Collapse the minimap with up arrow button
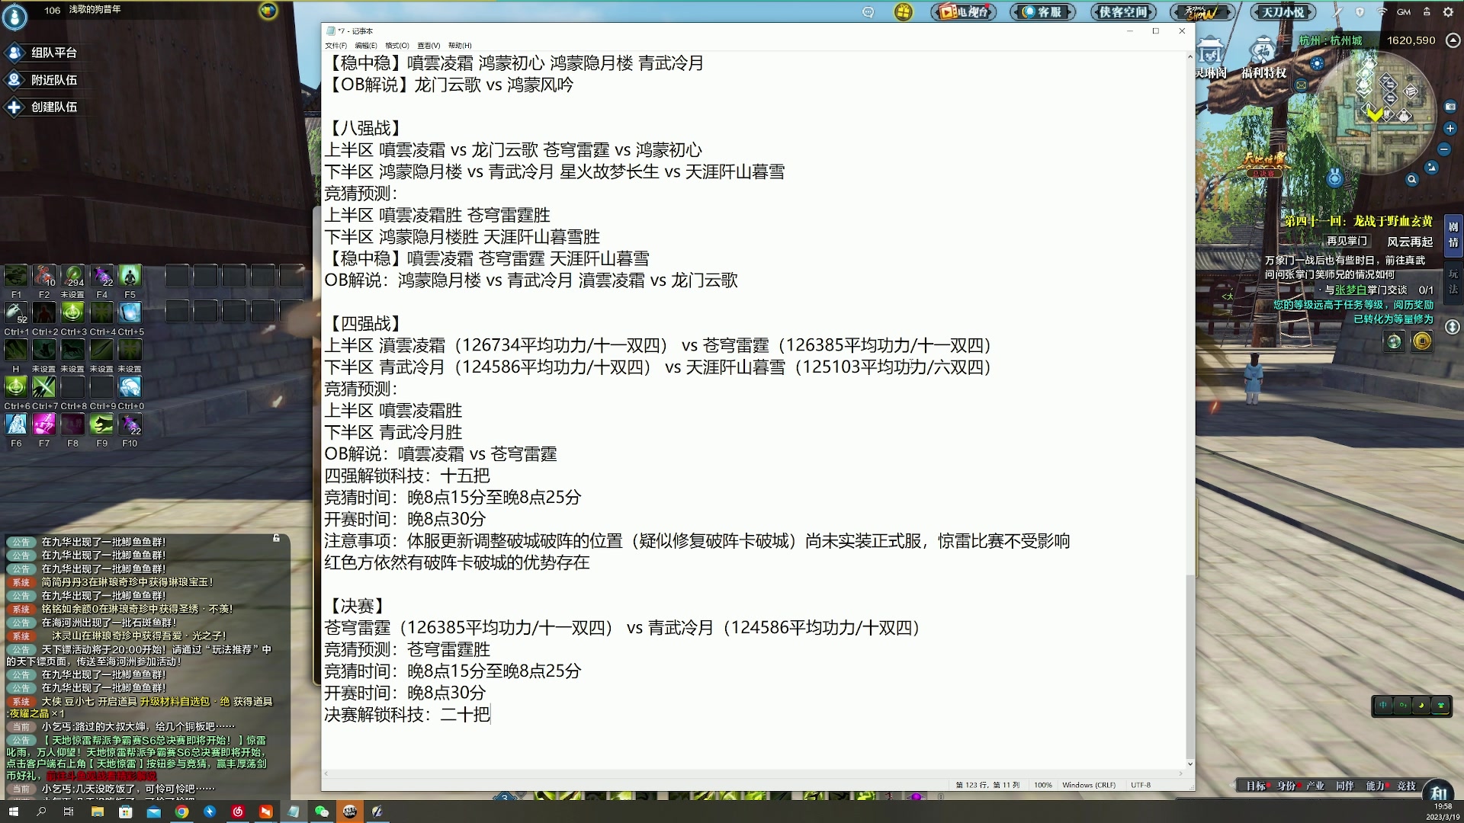 (1453, 40)
